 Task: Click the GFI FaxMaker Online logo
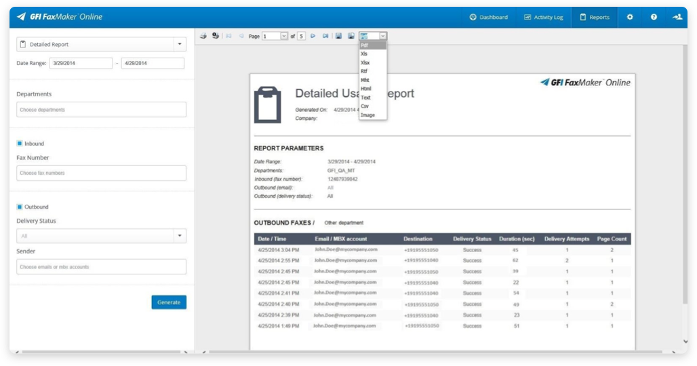click(x=60, y=17)
